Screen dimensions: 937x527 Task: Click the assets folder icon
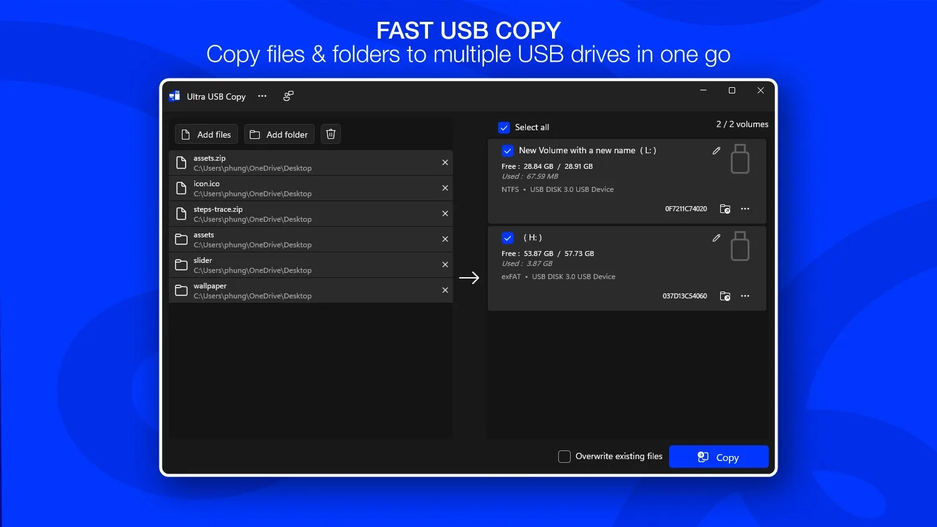pyautogui.click(x=181, y=239)
